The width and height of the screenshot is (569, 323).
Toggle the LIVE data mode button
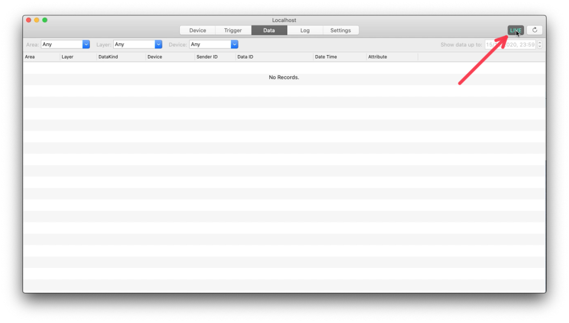click(516, 31)
